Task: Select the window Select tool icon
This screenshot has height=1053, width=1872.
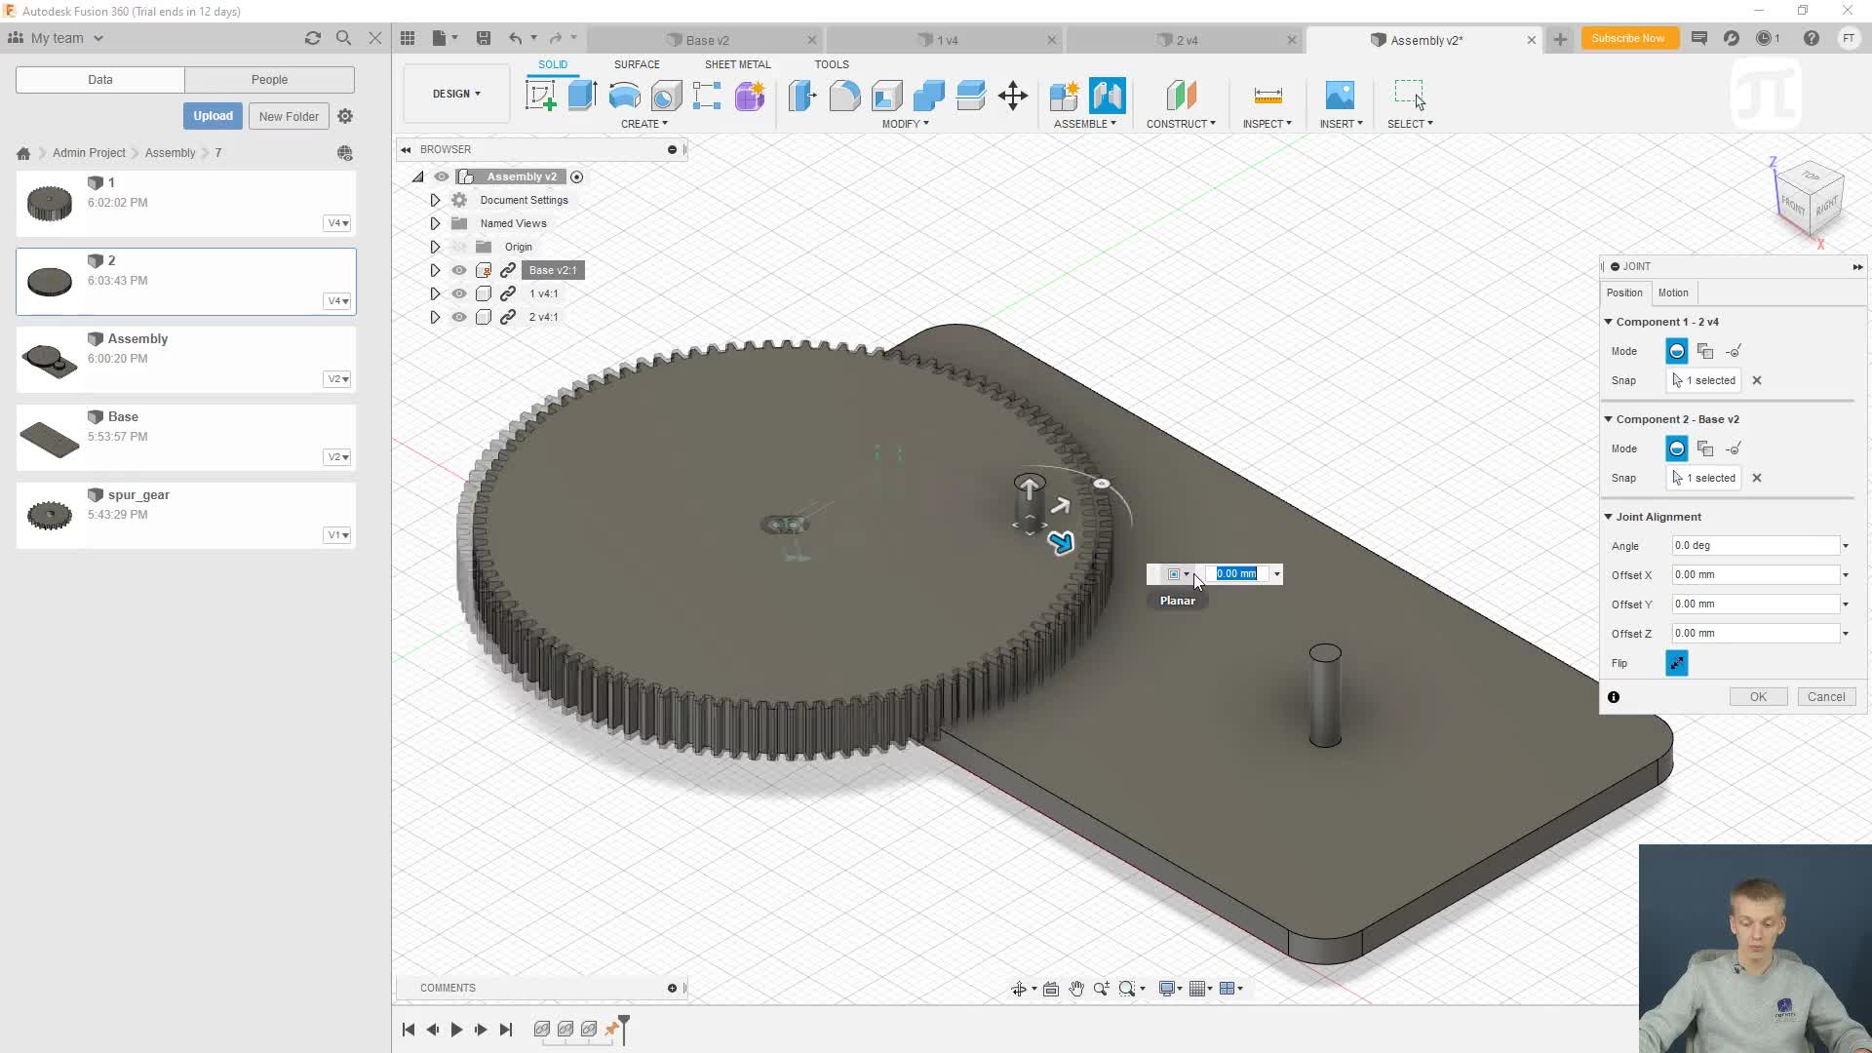Action: (1410, 96)
